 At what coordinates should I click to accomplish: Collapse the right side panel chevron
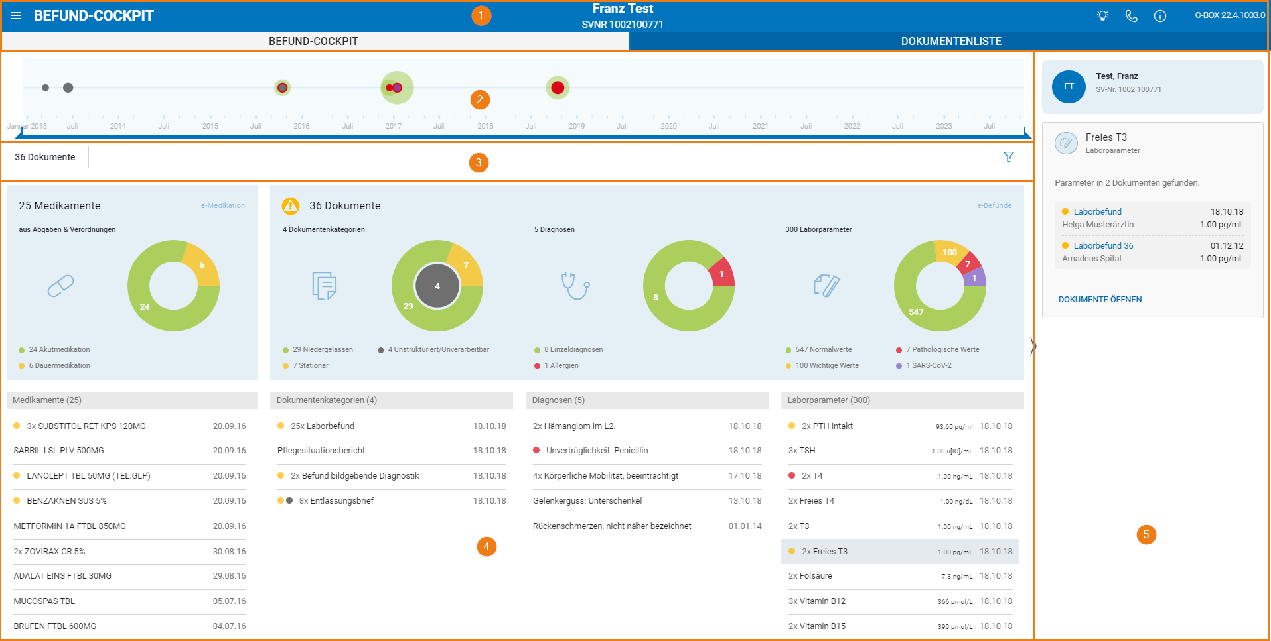[x=1033, y=346]
